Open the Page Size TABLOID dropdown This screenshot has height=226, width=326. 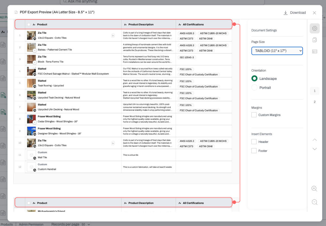coord(277,51)
